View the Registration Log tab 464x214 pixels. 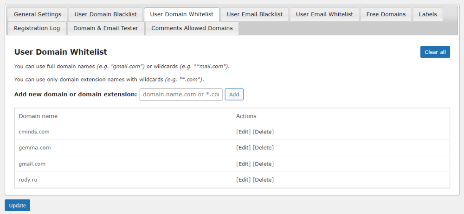(x=37, y=28)
